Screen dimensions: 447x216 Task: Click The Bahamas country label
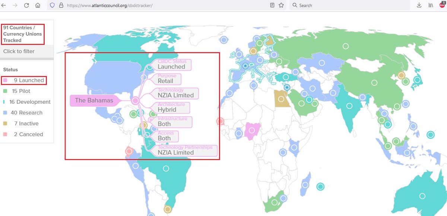(94, 100)
